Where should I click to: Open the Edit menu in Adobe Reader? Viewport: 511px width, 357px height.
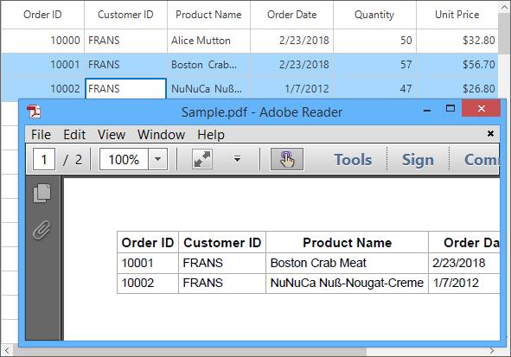74,135
